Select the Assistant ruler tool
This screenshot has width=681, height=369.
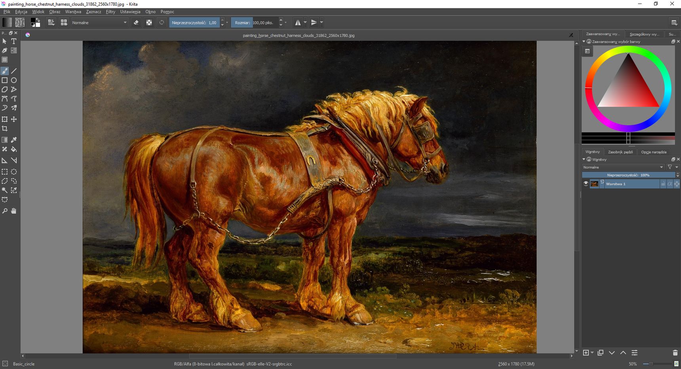(5, 160)
